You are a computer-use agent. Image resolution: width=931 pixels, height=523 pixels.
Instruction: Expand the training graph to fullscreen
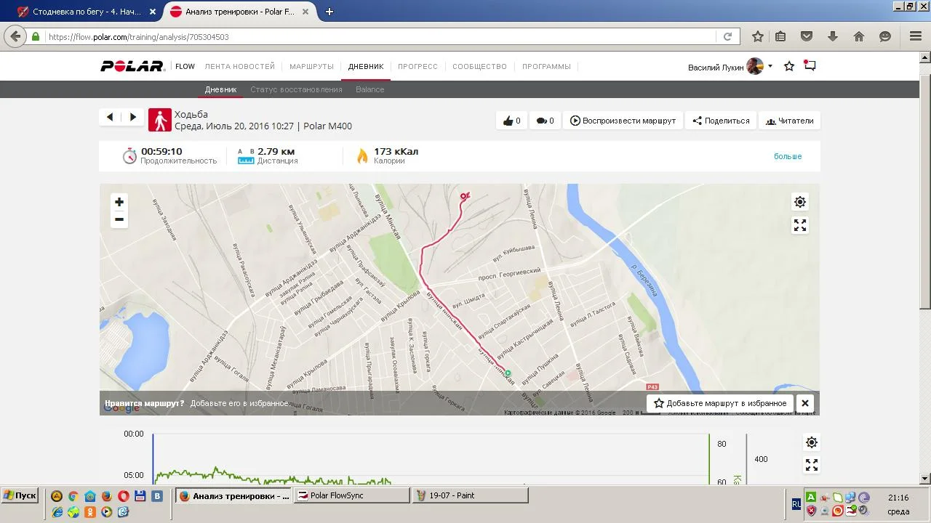pyautogui.click(x=812, y=466)
